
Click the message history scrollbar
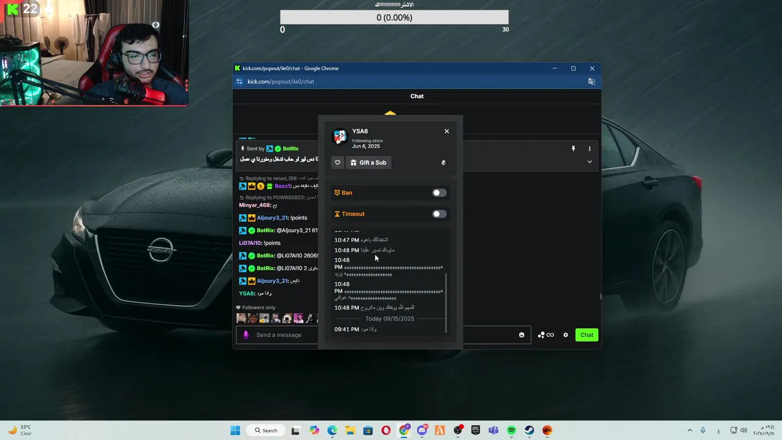coord(447,302)
